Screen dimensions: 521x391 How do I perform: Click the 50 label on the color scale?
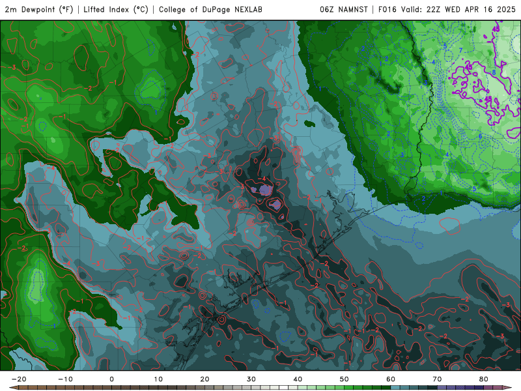click(x=345, y=379)
